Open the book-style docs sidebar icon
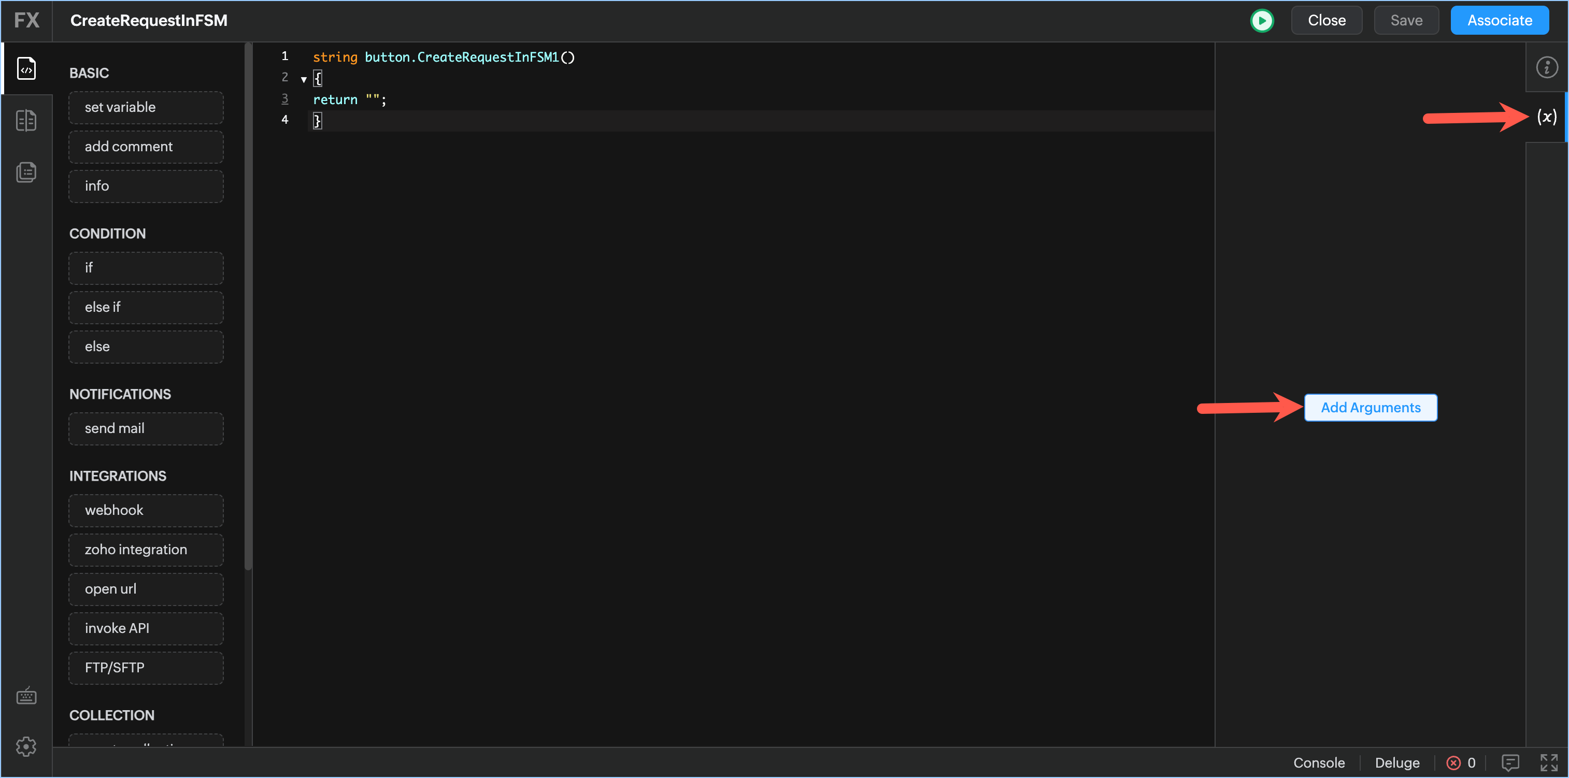 pos(26,121)
